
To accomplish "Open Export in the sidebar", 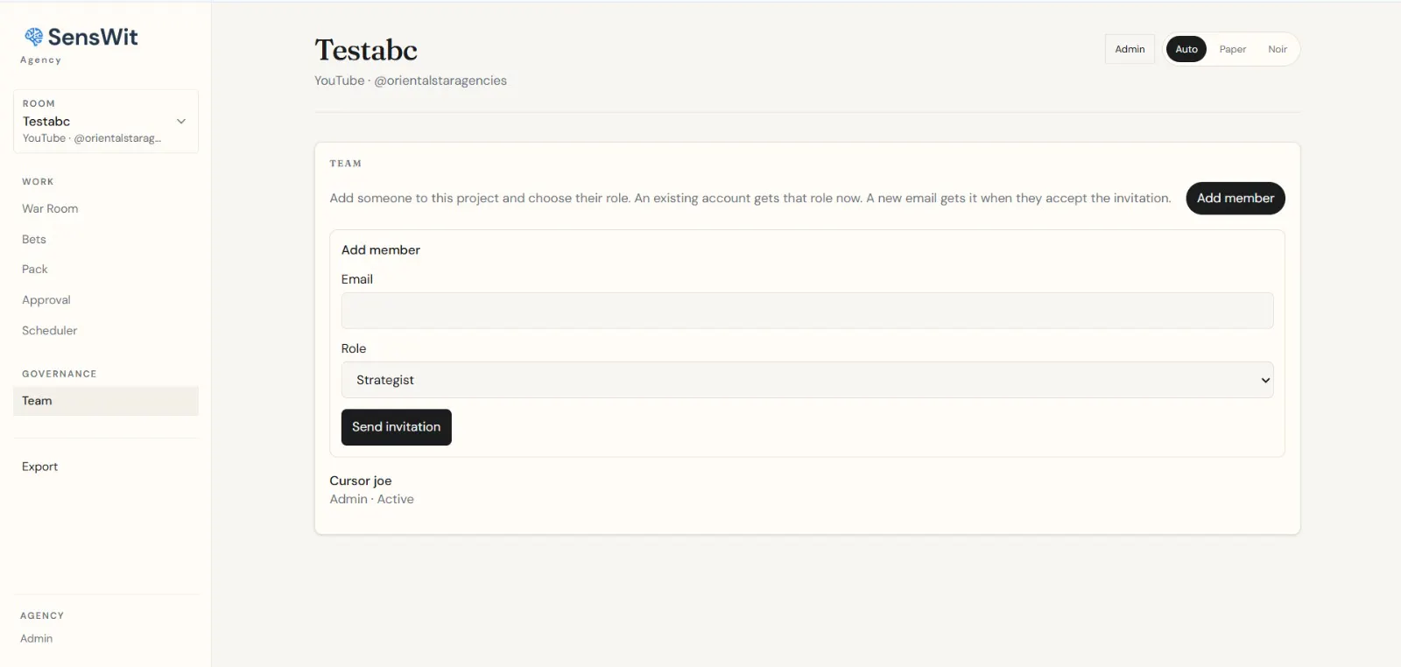I will [x=40, y=467].
